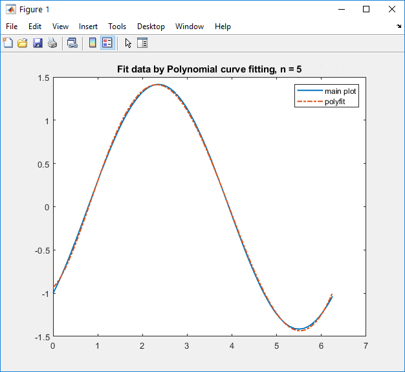Click the Save Figure floppy disk icon

(38, 43)
